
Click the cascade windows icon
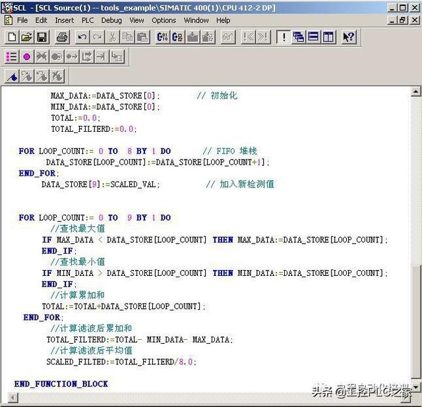(x=299, y=37)
